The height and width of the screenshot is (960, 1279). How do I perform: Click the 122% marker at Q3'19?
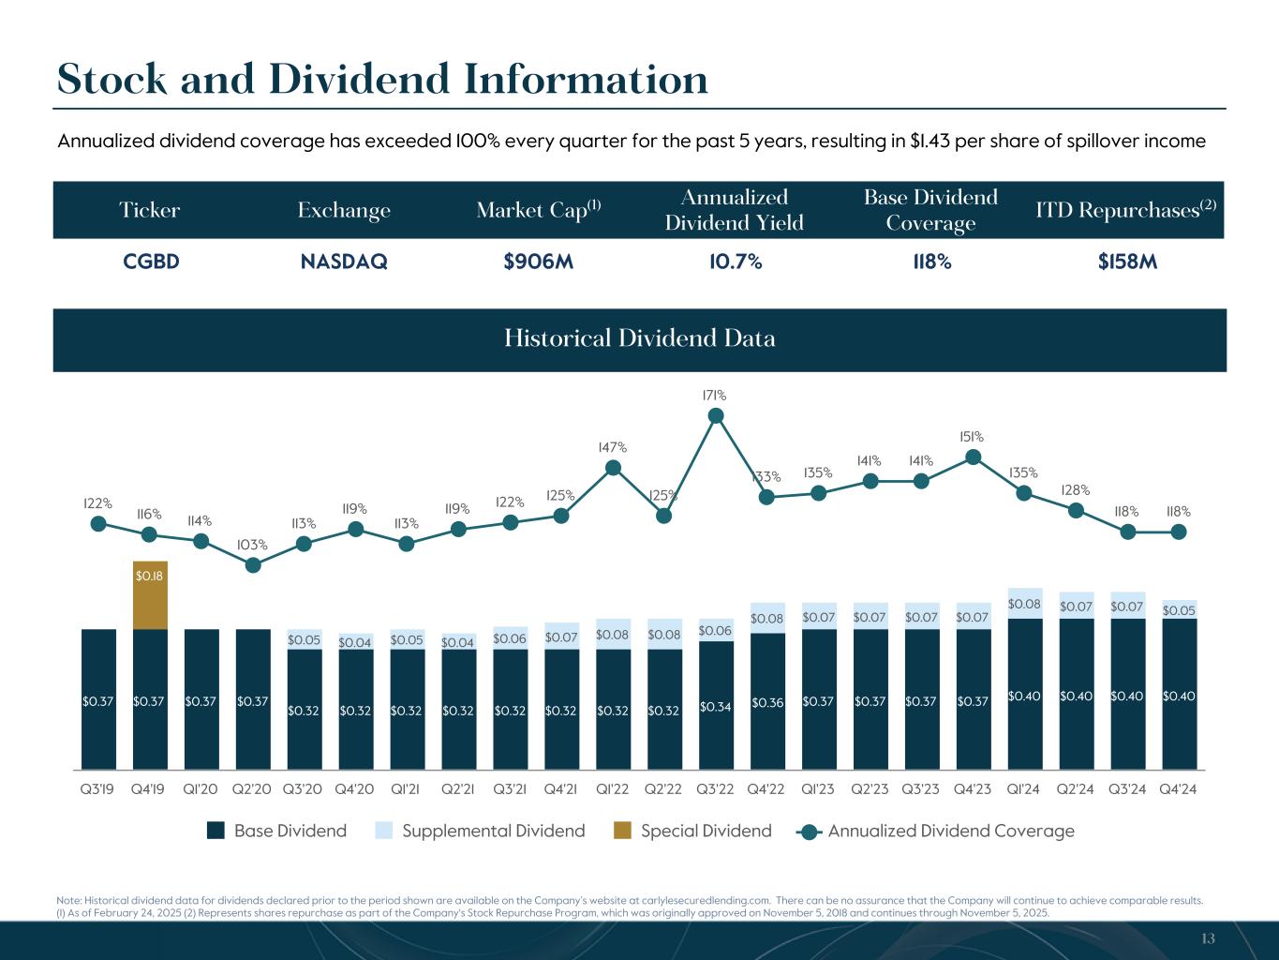click(x=97, y=524)
